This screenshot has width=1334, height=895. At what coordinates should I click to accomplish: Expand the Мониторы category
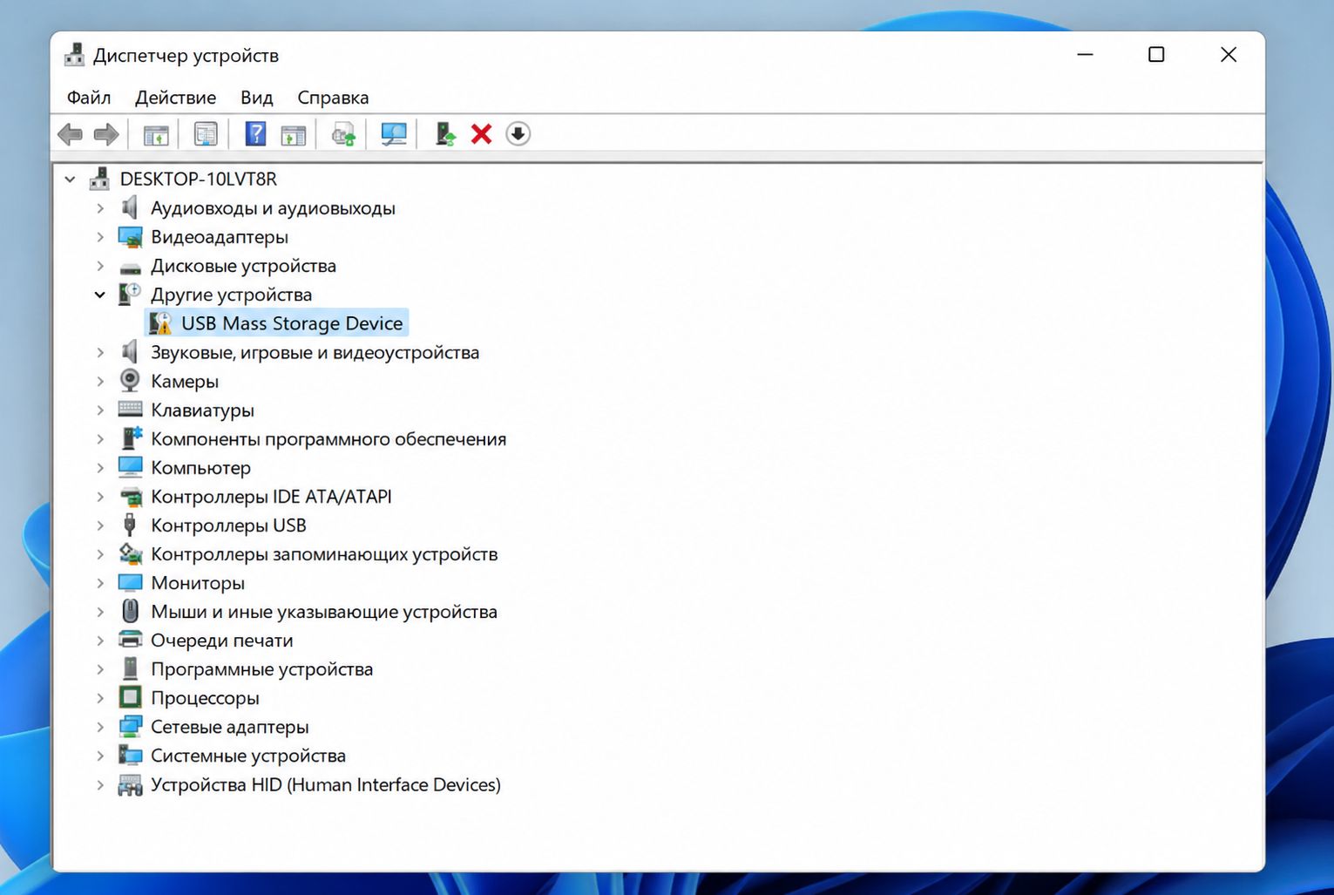100,583
